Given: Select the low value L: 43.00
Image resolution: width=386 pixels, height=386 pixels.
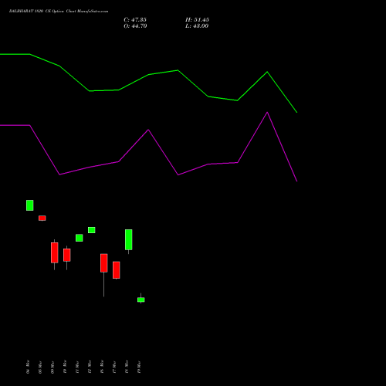Looking at the screenshot, I should (x=197, y=26).
